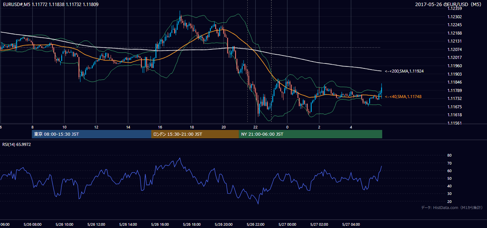Click the 40 SMA 1.11748 label
Viewport: 487px width, 228px height.
(403, 97)
